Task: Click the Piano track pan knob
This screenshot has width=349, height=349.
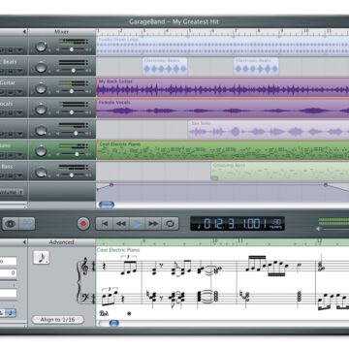Action: [41, 150]
